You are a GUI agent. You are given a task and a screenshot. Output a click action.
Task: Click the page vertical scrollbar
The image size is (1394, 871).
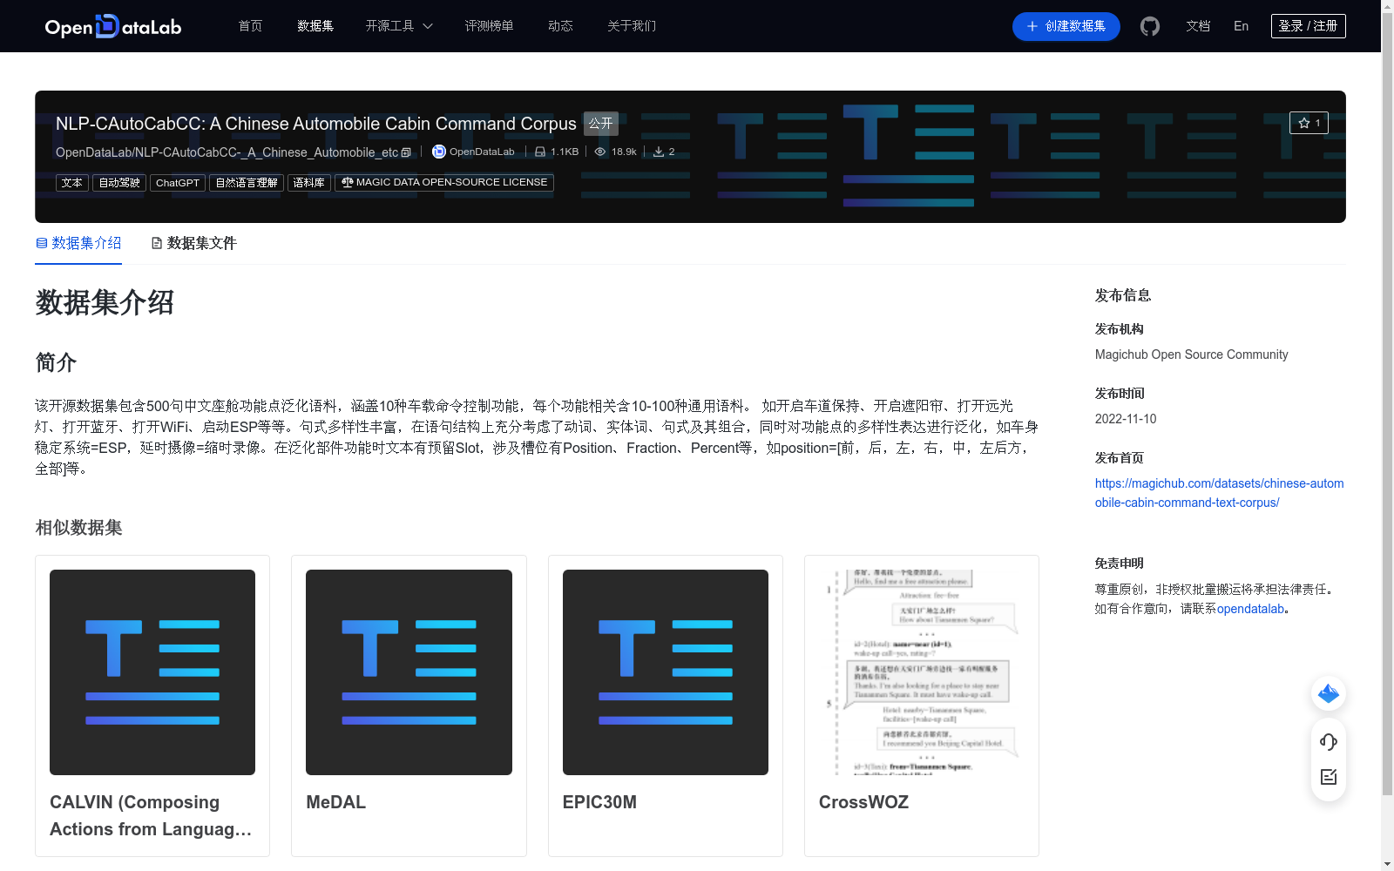[x=1387, y=404]
